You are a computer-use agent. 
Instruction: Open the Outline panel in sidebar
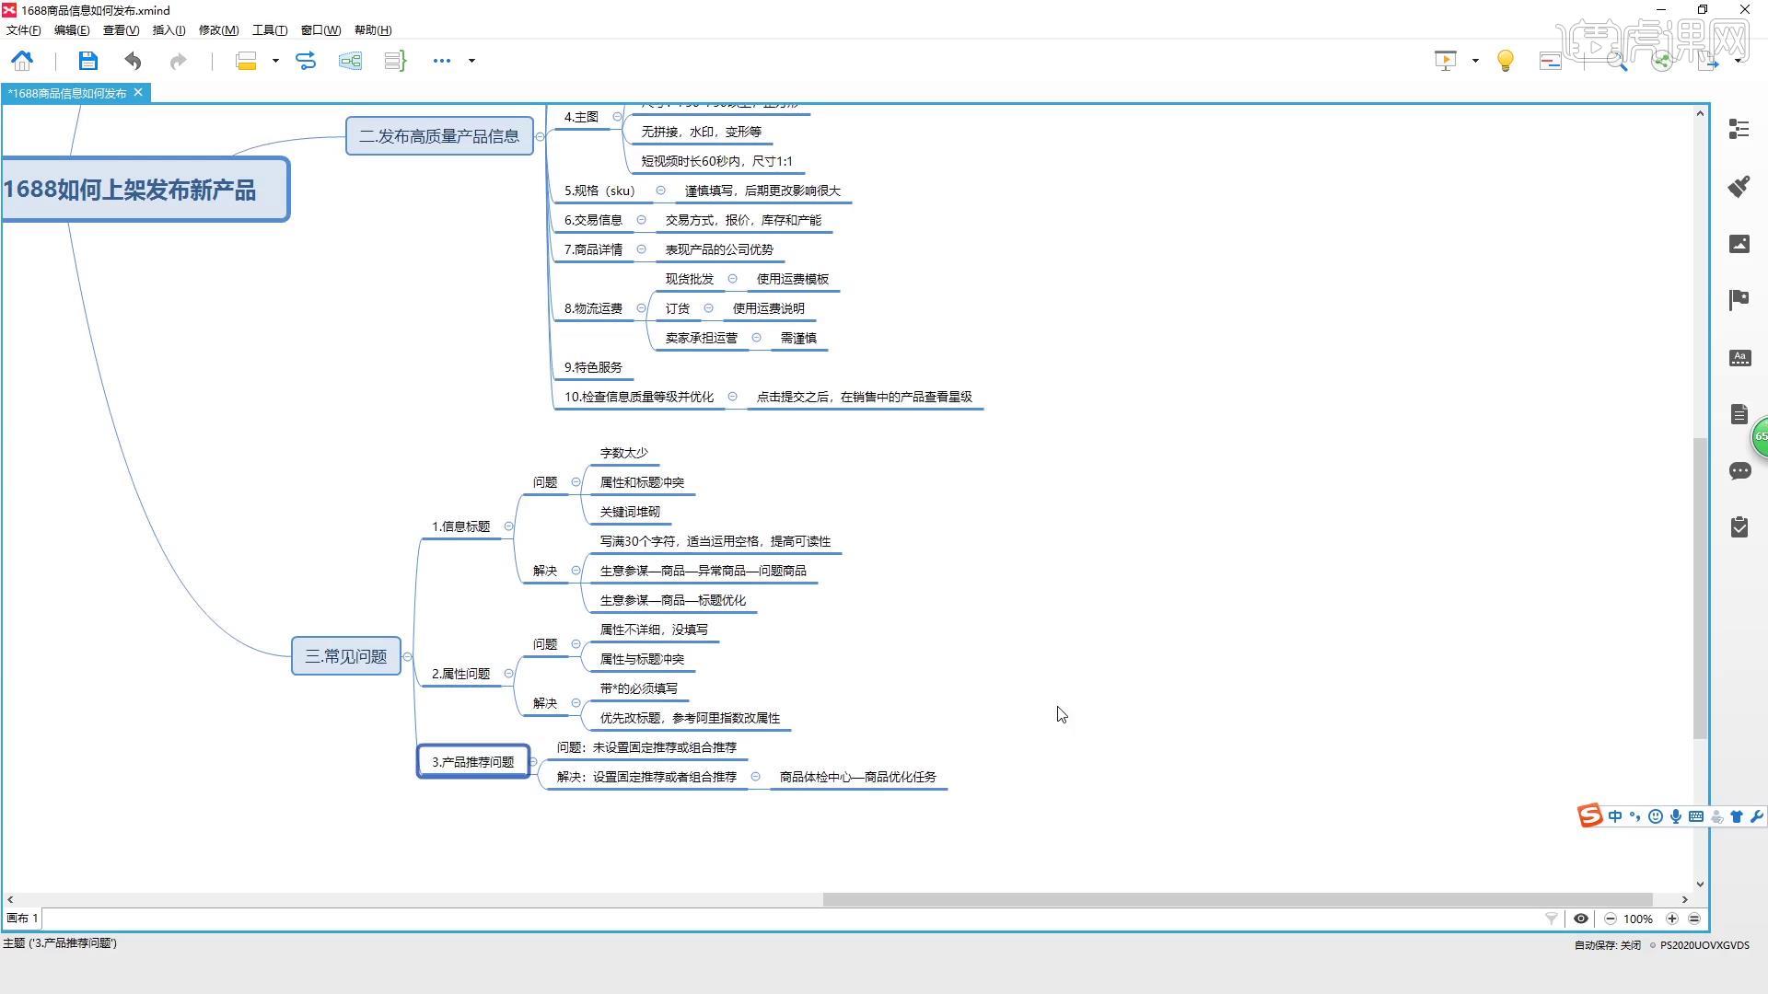tap(1739, 129)
